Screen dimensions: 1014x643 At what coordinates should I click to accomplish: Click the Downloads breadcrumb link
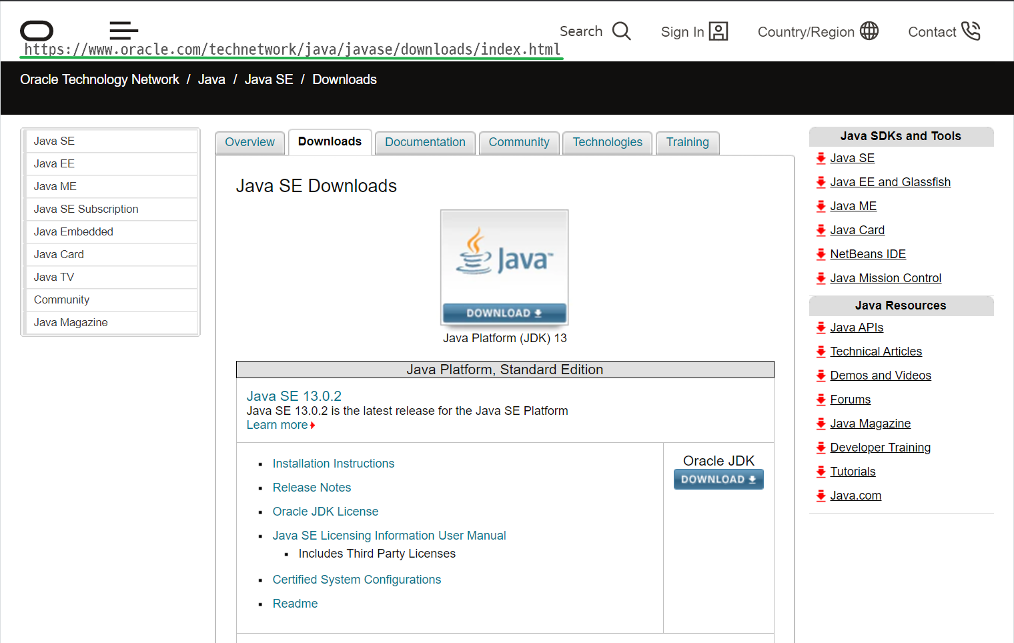tap(344, 79)
